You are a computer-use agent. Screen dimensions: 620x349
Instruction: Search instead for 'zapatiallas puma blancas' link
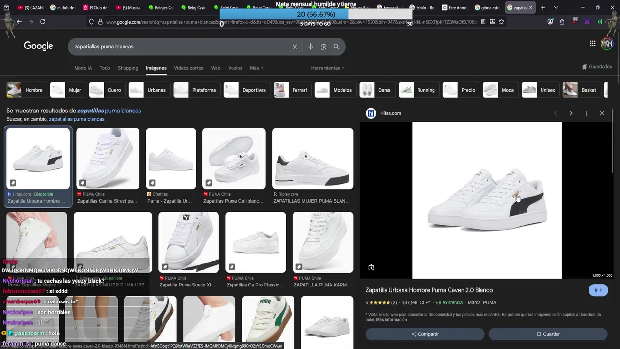tap(77, 119)
